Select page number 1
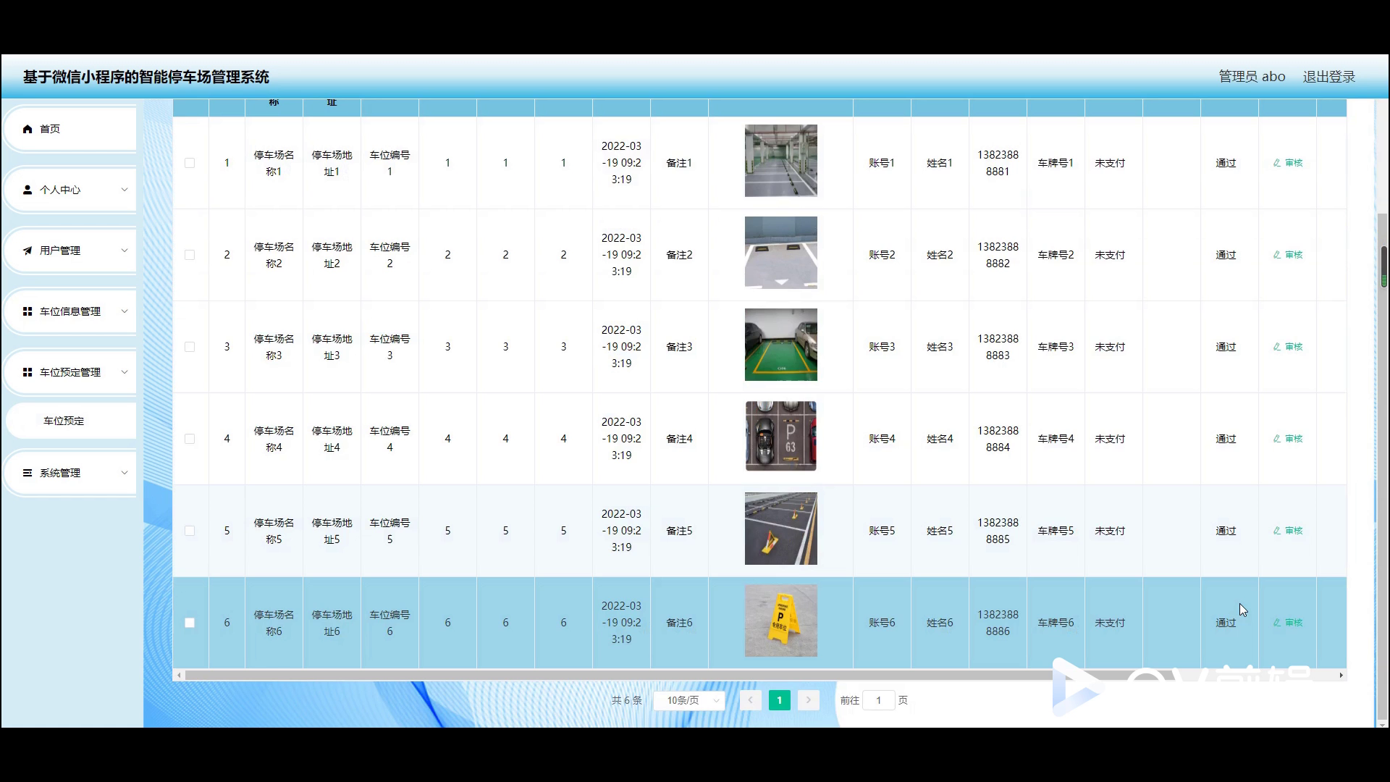The image size is (1390, 782). point(779,700)
